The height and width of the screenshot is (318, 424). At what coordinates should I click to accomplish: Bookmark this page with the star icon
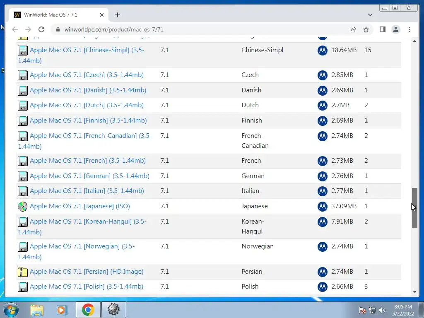(x=366, y=29)
